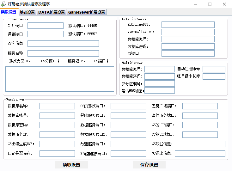The image size is (232, 171).
Task: Focus the MuOnlineDNS input box
Action: (x=188, y=25)
